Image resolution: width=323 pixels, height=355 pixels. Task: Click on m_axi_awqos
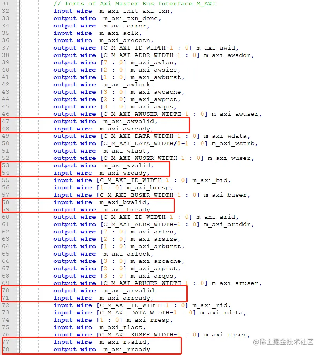coord(152,106)
